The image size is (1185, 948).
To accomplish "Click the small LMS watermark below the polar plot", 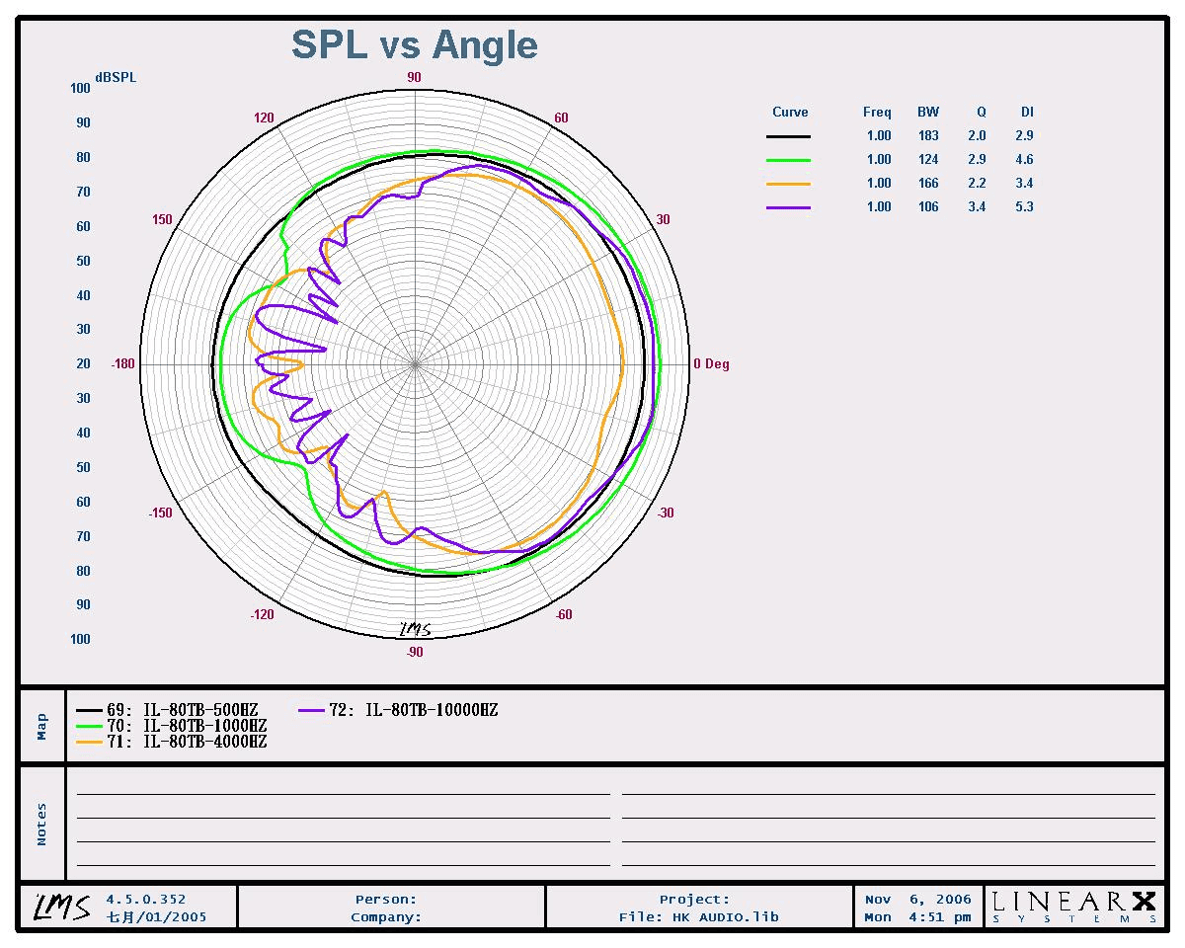I will (415, 629).
